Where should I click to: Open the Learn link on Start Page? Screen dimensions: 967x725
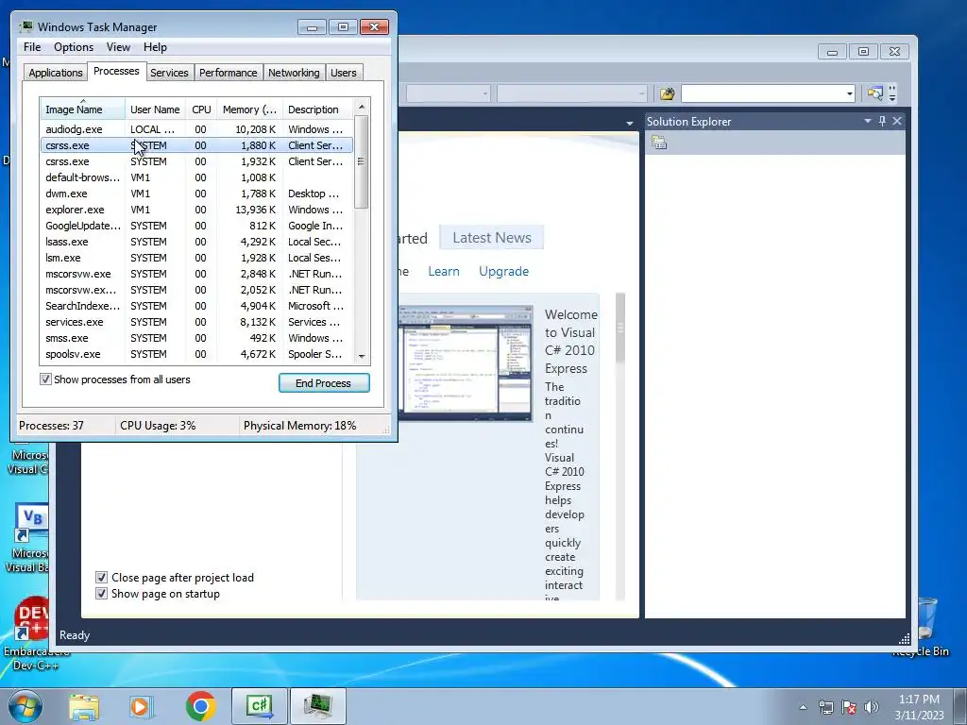pyautogui.click(x=444, y=271)
